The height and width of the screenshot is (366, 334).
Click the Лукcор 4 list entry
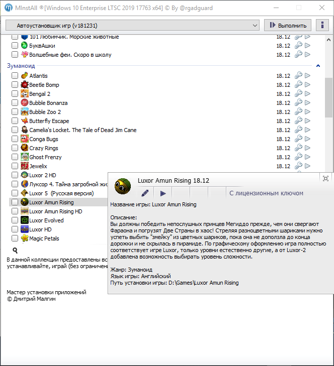(68, 184)
